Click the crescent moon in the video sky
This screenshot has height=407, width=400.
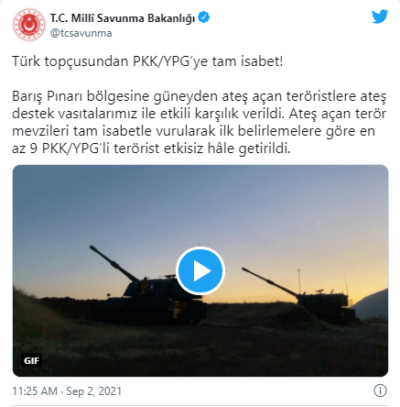[x=318, y=223]
